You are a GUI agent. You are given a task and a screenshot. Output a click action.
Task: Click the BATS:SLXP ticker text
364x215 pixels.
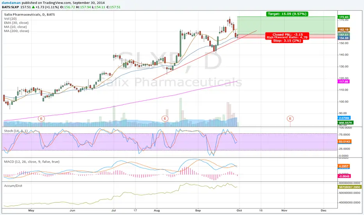tap(11, 7)
